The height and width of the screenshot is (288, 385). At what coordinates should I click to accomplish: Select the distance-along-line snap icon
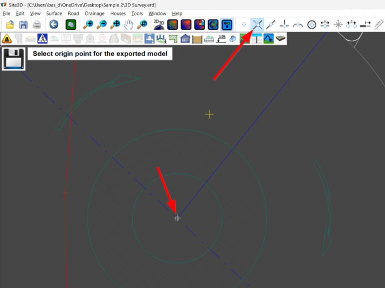point(365,24)
